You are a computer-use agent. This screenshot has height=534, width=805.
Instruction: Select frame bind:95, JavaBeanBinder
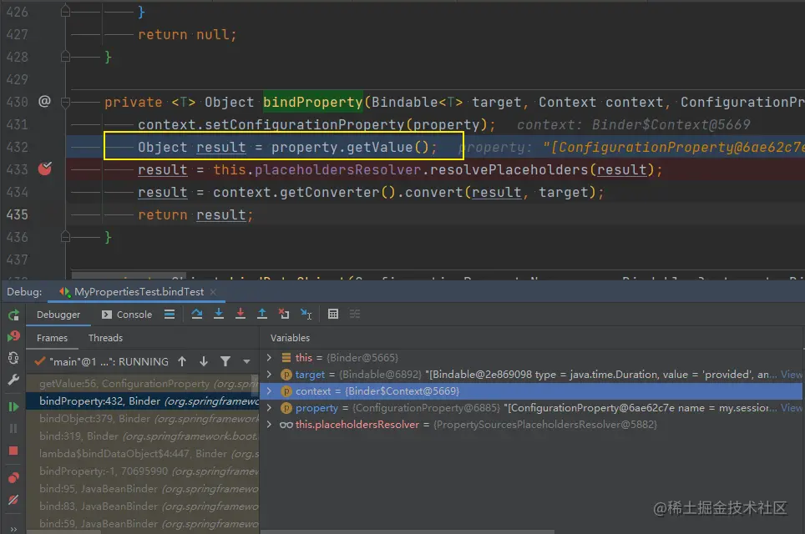(x=143, y=489)
